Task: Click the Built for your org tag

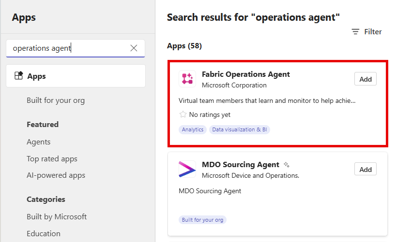Action: (202, 220)
